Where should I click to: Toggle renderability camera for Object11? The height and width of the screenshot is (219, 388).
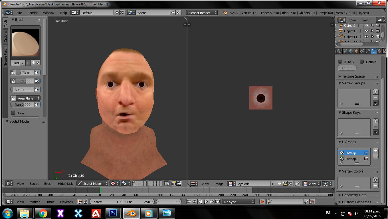pos(378,36)
